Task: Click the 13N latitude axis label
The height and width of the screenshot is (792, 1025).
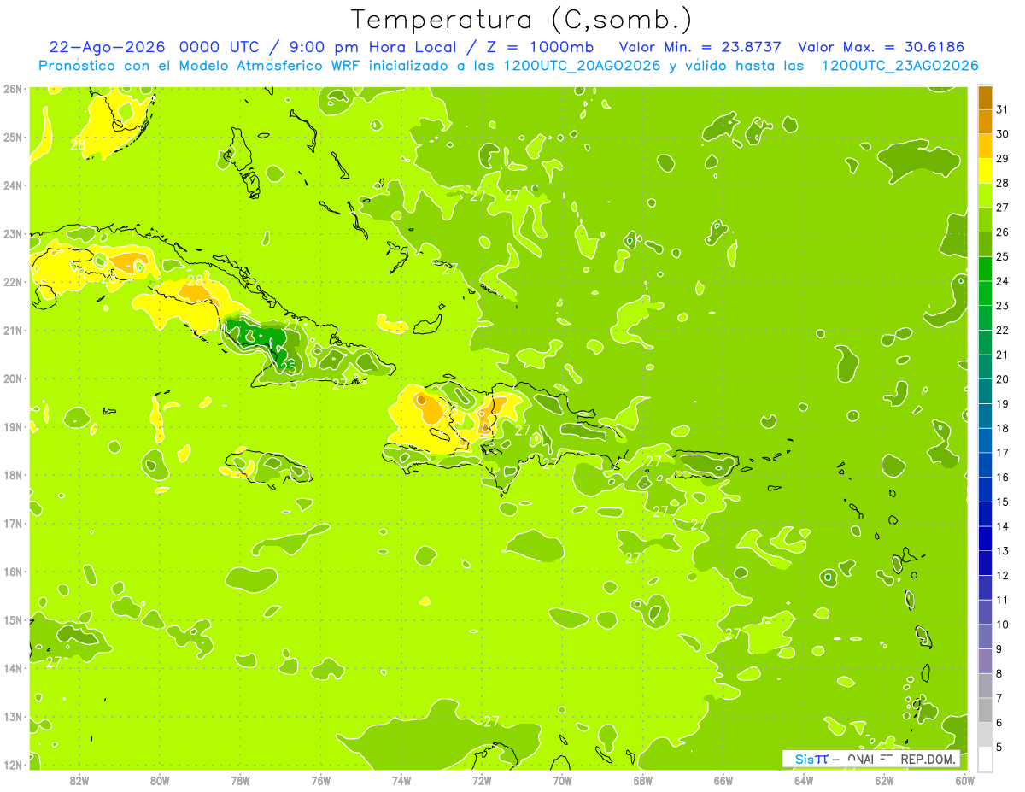Action: [x=12, y=716]
